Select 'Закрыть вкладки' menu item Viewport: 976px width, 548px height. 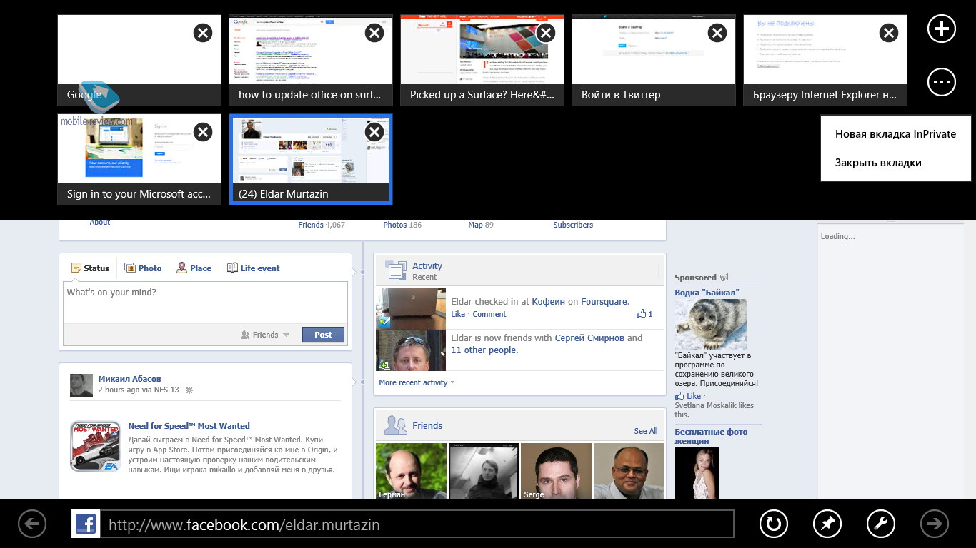[x=895, y=163]
